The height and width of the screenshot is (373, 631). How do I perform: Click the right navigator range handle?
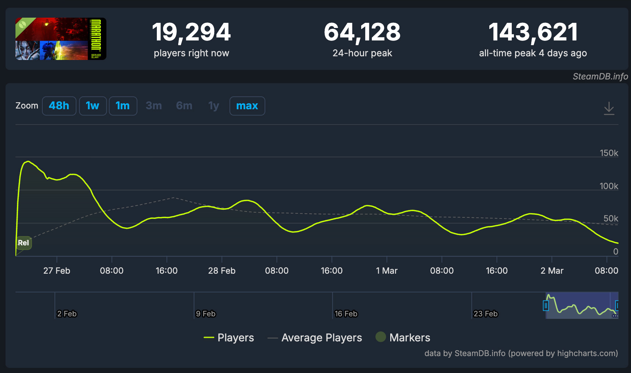pos(617,306)
